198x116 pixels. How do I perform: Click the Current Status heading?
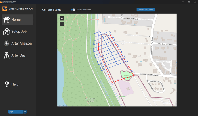coord(52,10)
